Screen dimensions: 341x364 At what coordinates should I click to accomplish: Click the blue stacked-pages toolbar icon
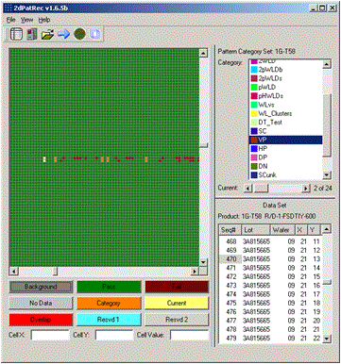point(95,34)
